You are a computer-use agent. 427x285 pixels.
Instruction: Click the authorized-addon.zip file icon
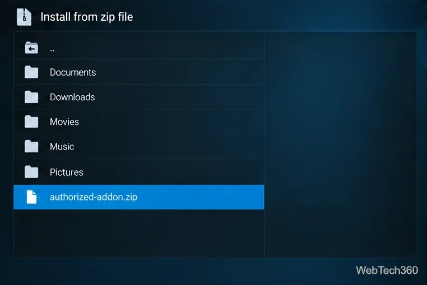click(x=31, y=197)
